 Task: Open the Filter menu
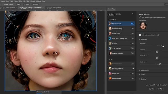[x=21, y=1]
